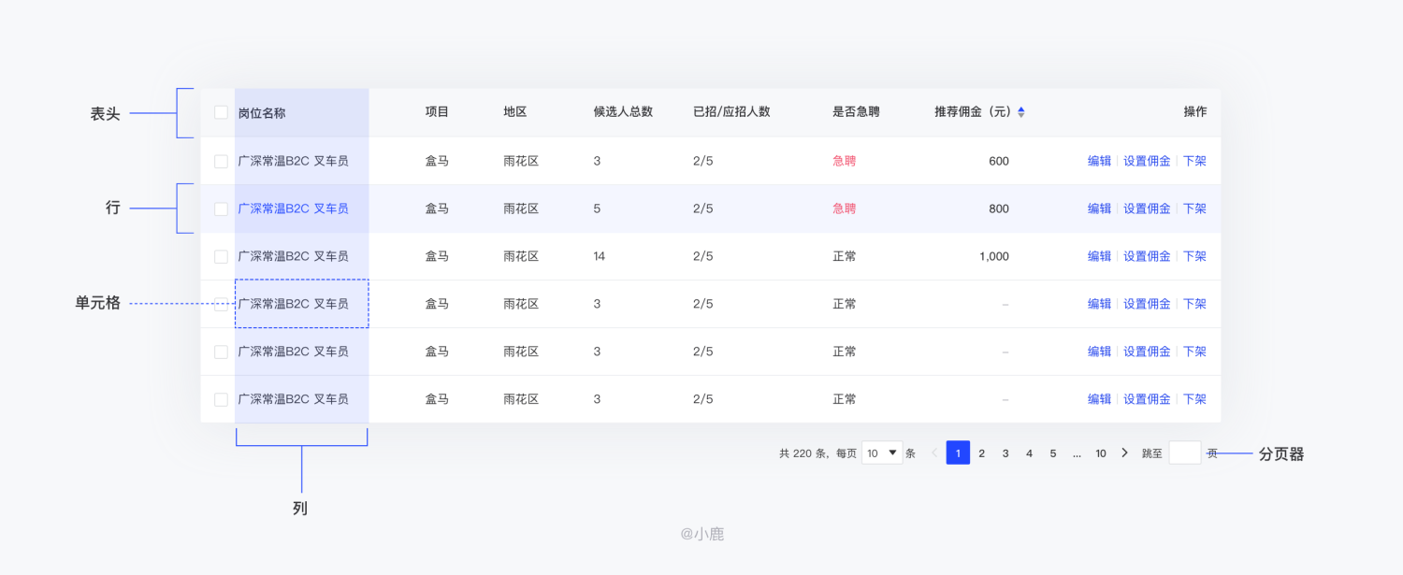Image resolution: width=1403 pixels, height=575 pixels.
Task: Click 下架 in the row with 1,000 commission
Action: 1194,256
